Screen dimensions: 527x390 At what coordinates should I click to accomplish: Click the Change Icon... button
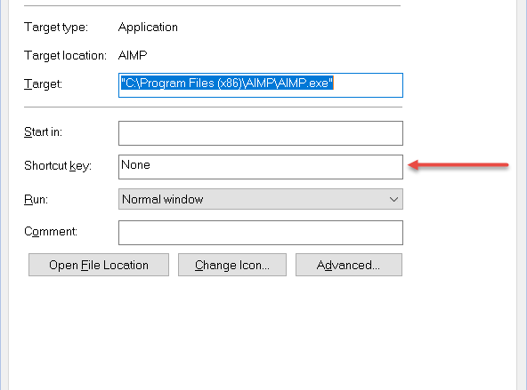pyautogui.click(x=232, y=265)
